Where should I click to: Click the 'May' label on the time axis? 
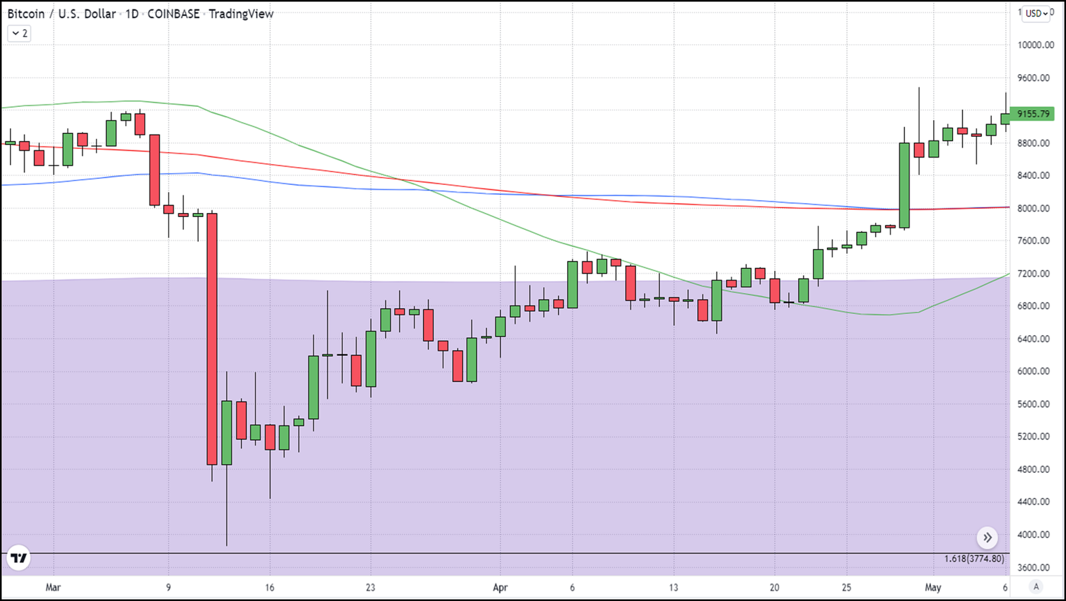(x=933, y=588)
